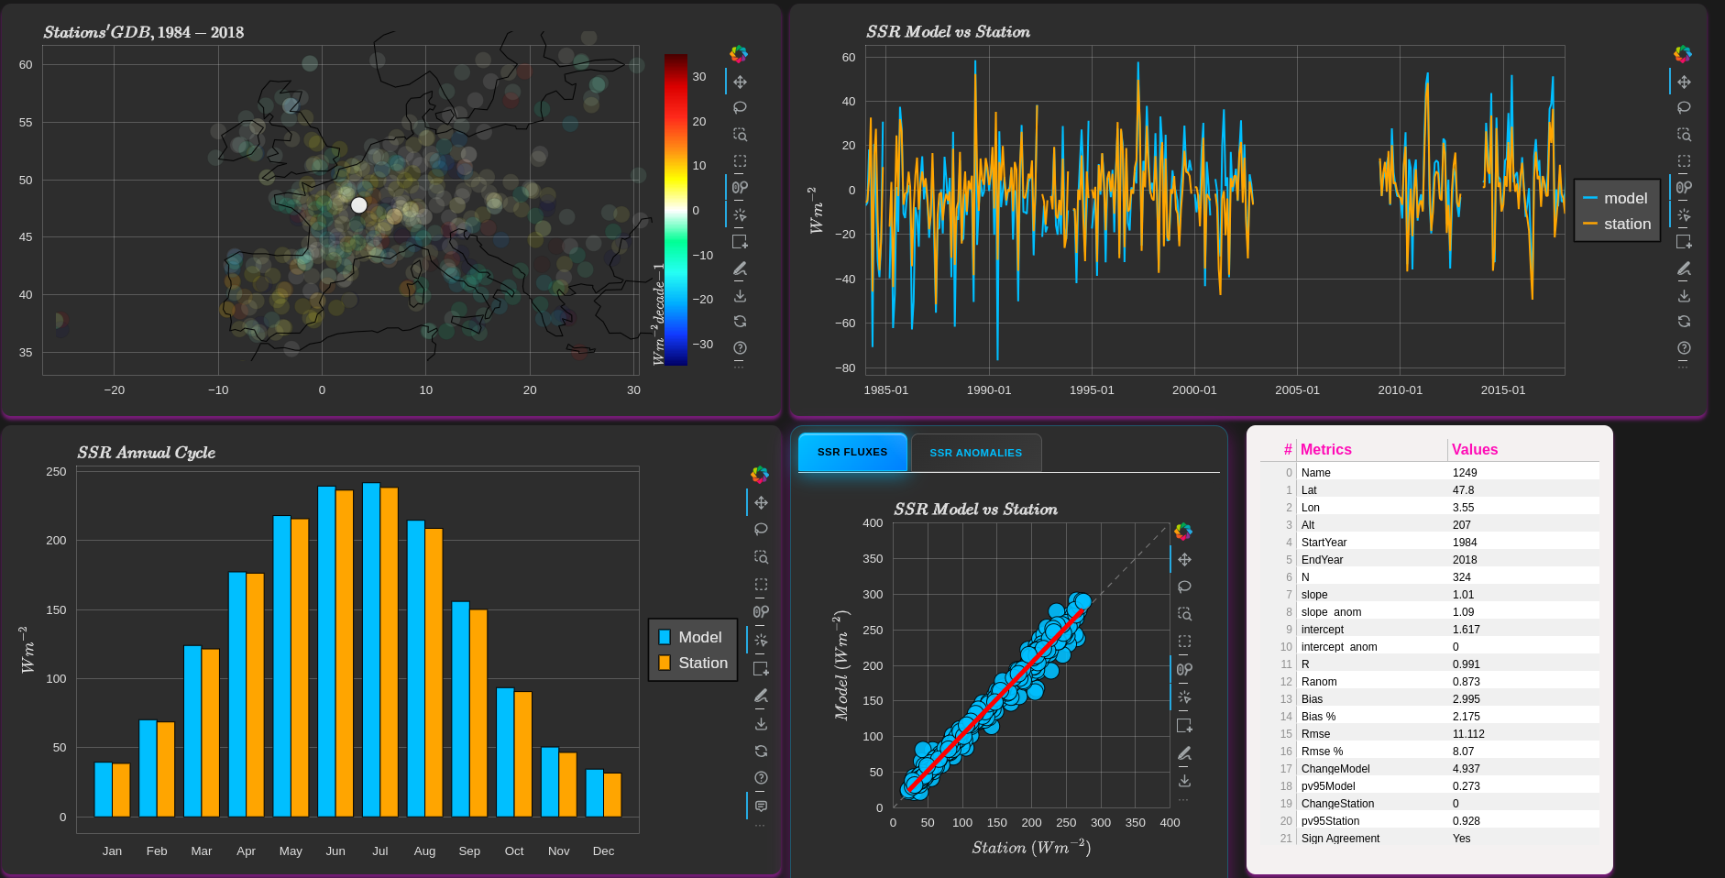Click the Values column header
Image resolution: width=1725 pixels, height=878 pixels.
click(x=1474, y=449)
